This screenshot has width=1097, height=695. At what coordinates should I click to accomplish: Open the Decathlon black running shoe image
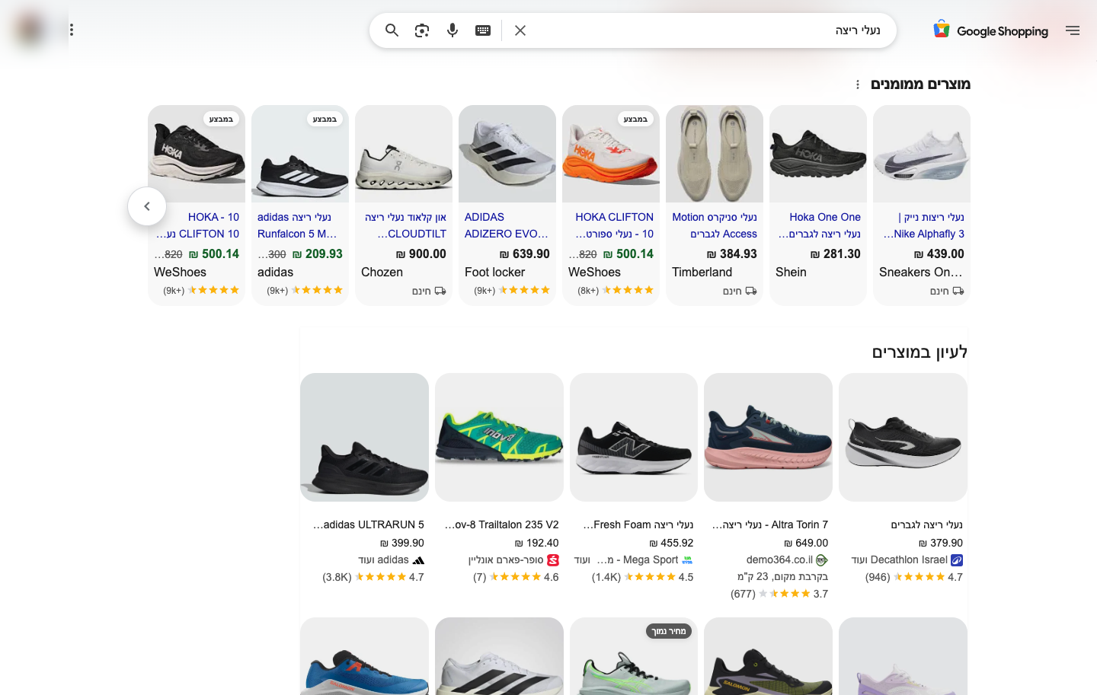(x=903, y=437)
